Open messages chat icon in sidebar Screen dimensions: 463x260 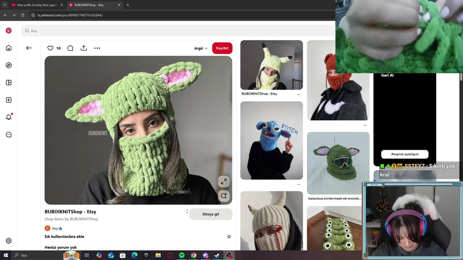[x=9, y=135]
